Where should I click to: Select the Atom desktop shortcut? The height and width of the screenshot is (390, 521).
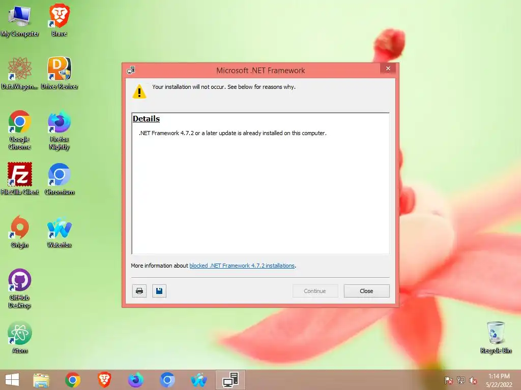[20, 337]
